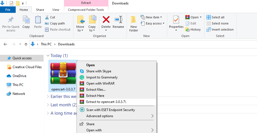Choose Share in the context menu
This screenshot has height=133, width=257.
(x=116, y=124)
